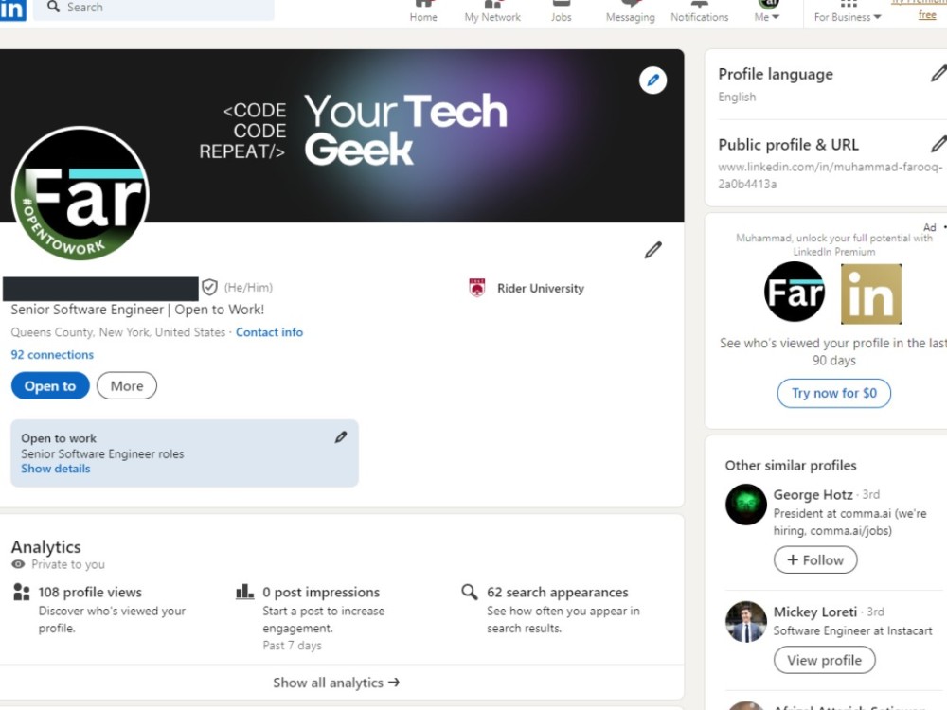
Task: Click the LinkedIn logo icon
Action: point(12,9)
